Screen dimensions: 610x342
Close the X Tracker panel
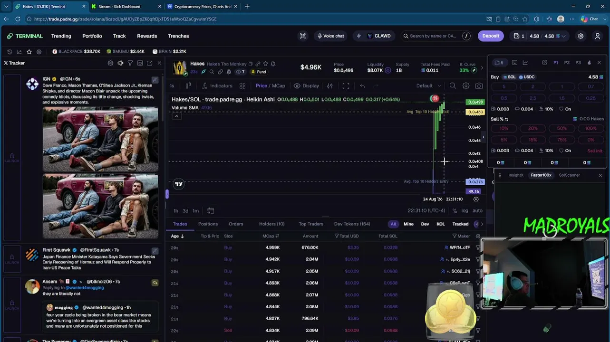[159, 63]
